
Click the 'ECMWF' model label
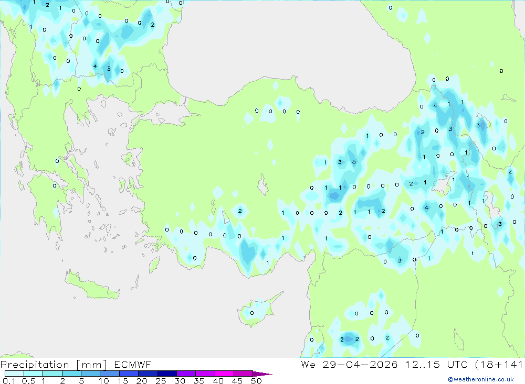tap(133, 365)
